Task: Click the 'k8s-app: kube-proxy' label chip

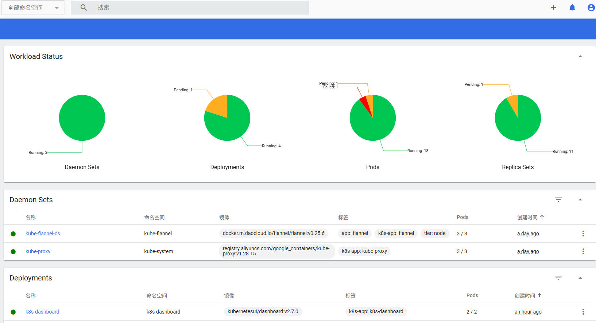Action: (364, 251)
